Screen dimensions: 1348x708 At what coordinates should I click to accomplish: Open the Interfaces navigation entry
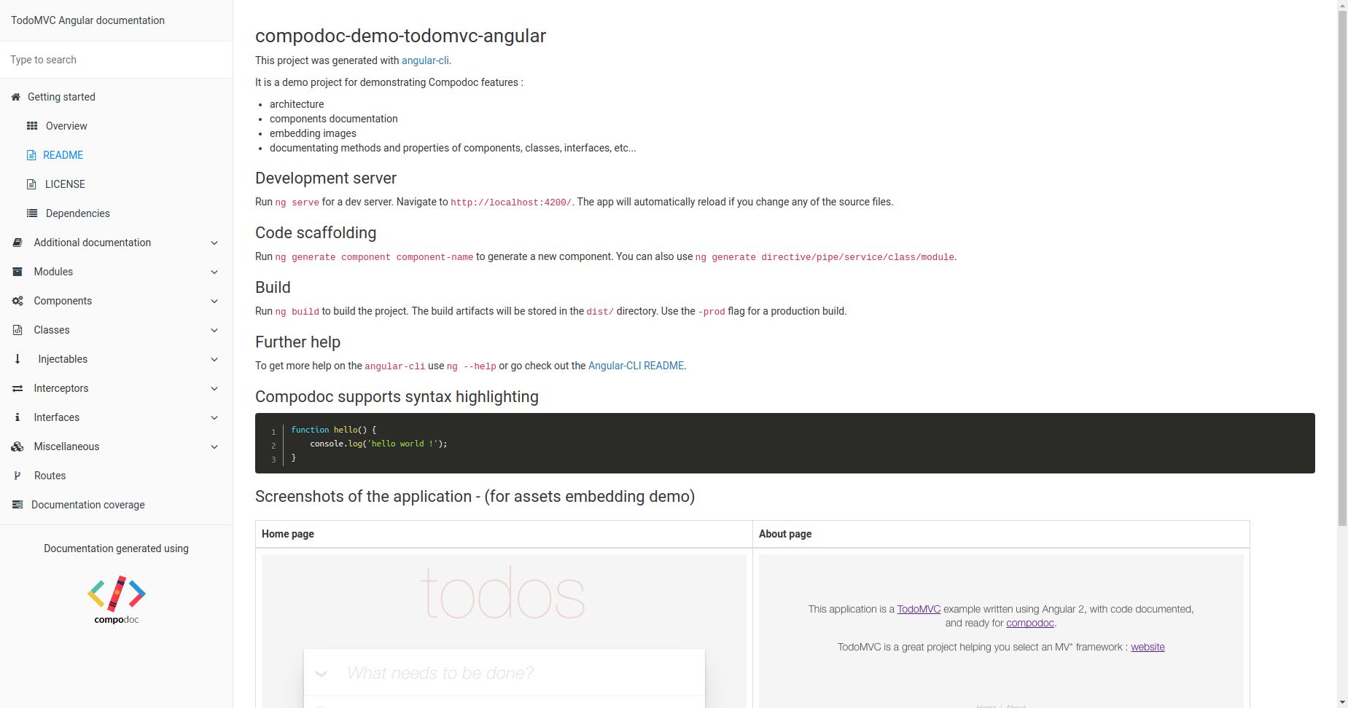pos(57,417)
